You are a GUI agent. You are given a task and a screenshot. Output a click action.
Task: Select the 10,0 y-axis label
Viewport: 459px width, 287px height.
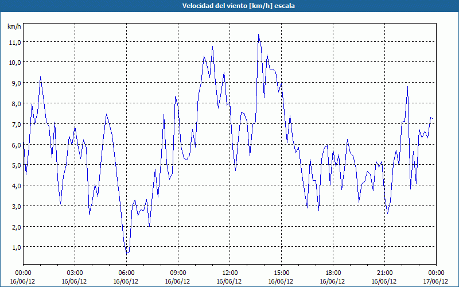tap(15, 63)
